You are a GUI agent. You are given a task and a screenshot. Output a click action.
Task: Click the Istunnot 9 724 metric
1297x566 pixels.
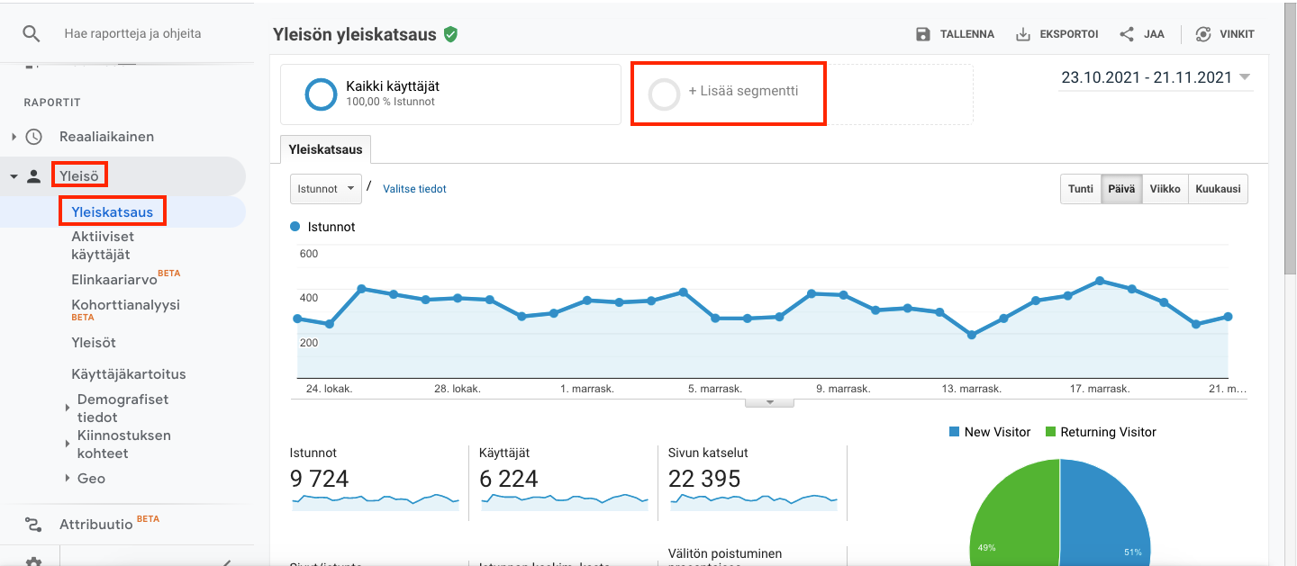375,480
